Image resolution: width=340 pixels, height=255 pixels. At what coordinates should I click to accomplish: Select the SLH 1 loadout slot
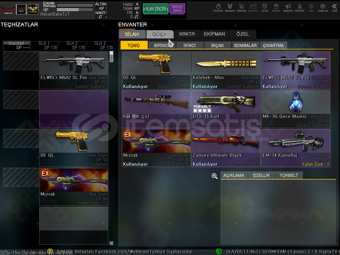[44, 45]
